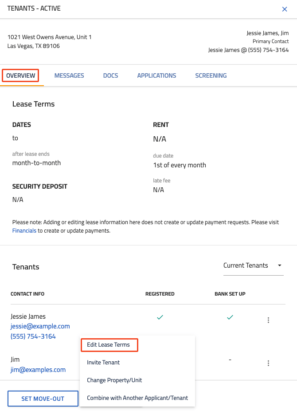Email jessie@example.com link
The height and width of the screenshot is (411, 297).
40,326
